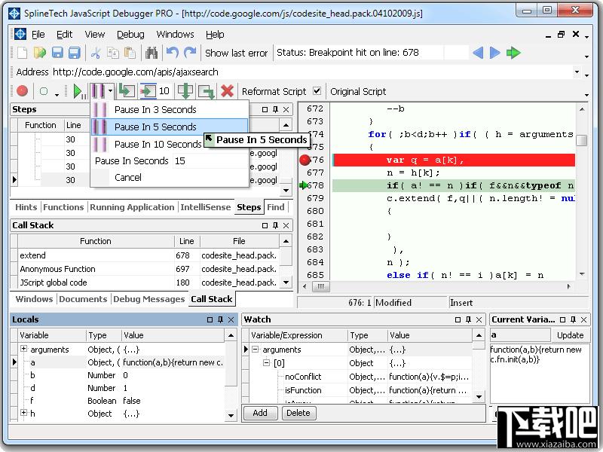Click the Original Script button

357,91
